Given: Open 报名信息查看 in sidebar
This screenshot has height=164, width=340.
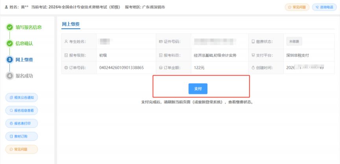Looking at the screenshot, I should pyautogui.click(x=22, y=111).
